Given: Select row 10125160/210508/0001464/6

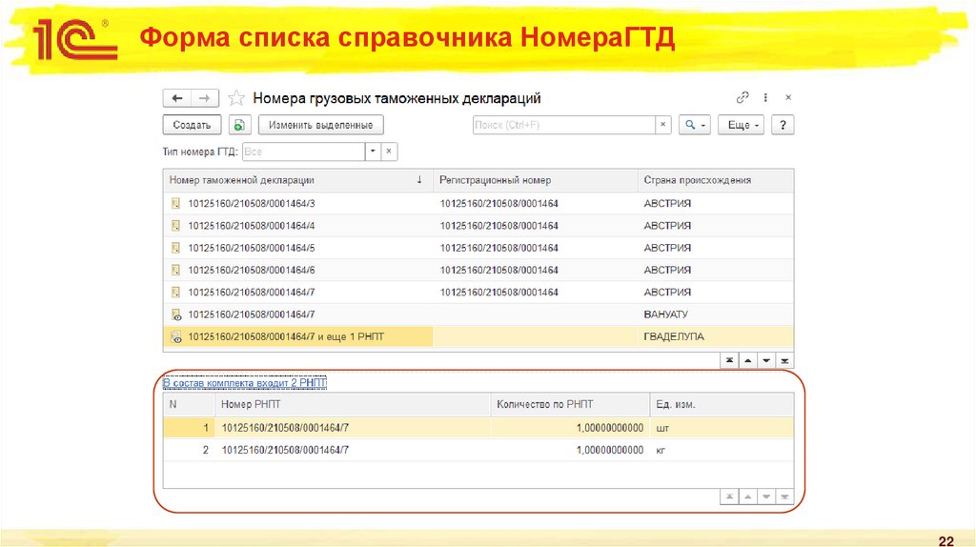Looking at the screenshot, I should (x=478, y=270).
